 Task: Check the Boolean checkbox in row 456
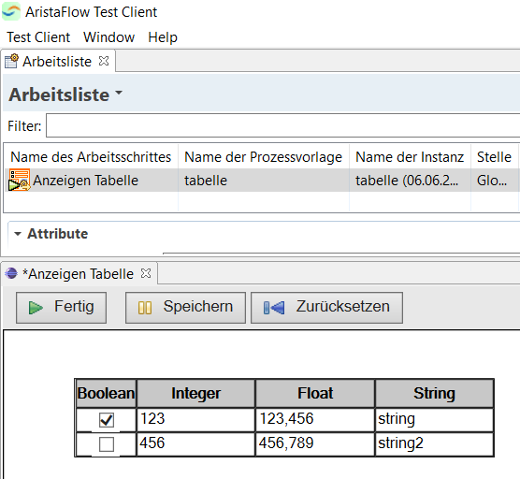click(107, 444)
